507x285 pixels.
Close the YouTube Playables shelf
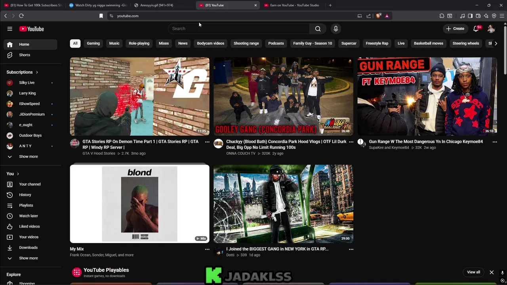point(492,272)
